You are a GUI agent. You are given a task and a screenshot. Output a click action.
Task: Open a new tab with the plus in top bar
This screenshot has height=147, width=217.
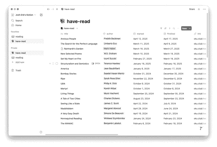point(57,9)
